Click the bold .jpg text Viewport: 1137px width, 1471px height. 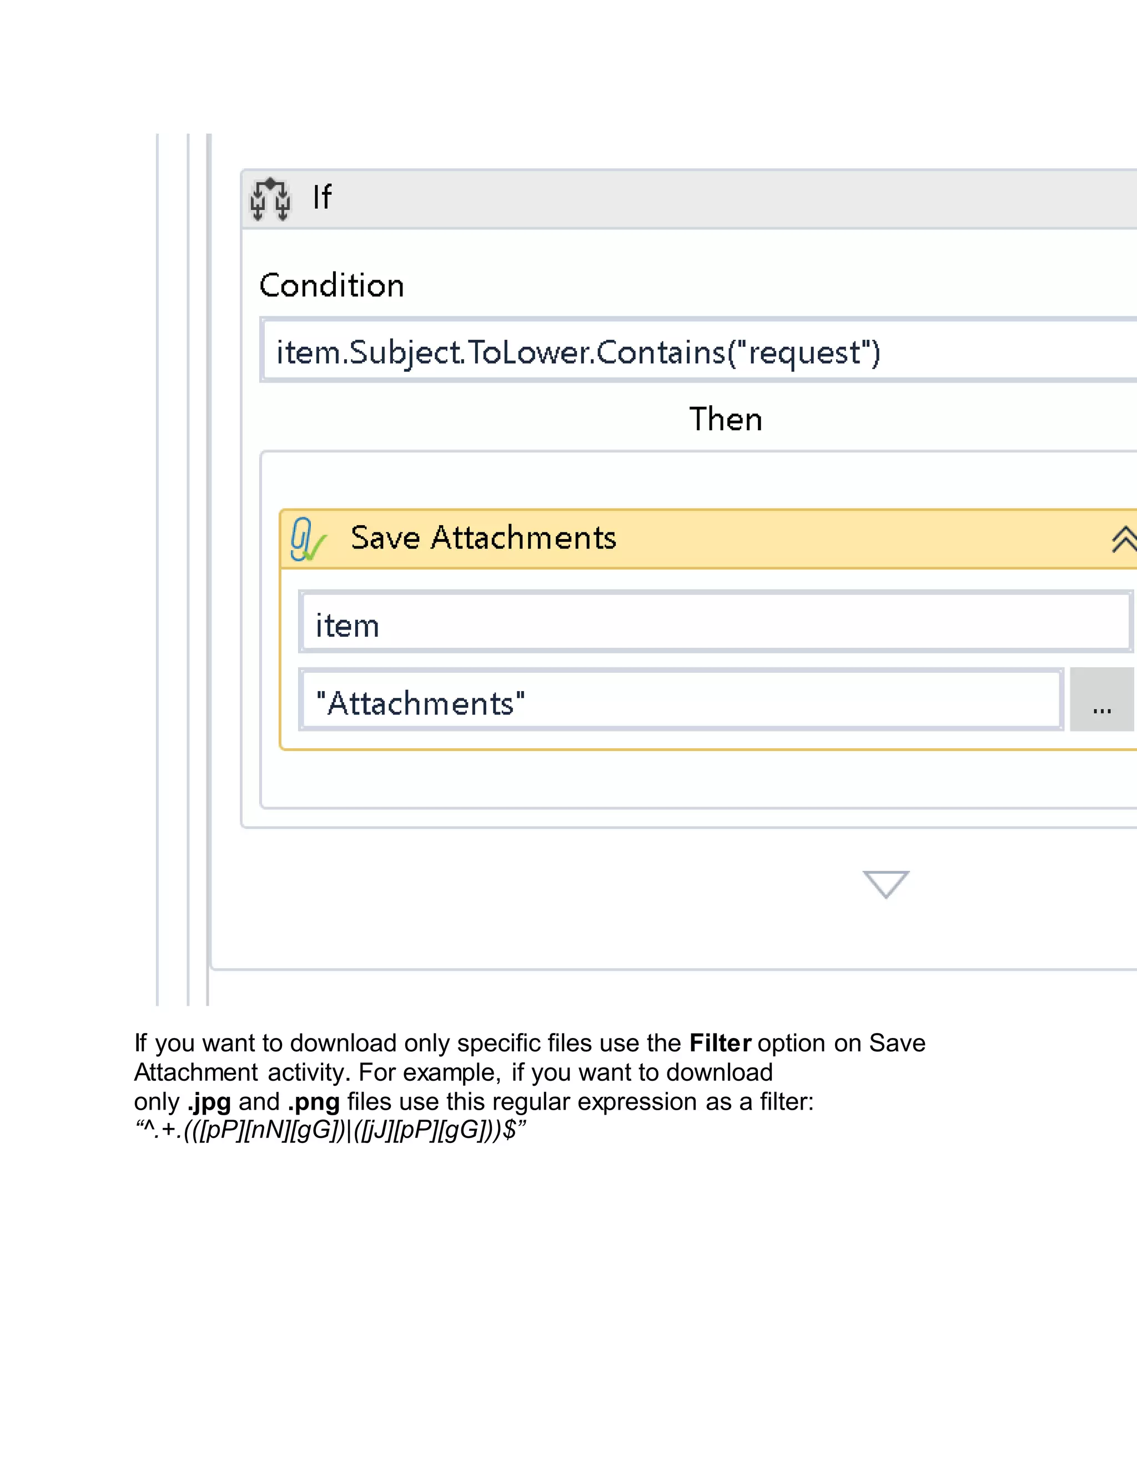209,1102
